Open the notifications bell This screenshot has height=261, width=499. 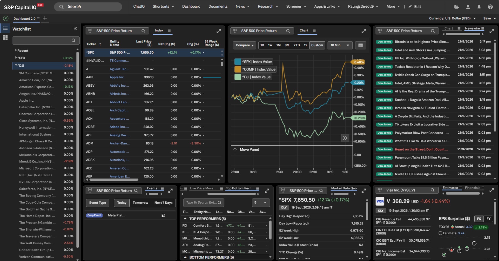479,7
